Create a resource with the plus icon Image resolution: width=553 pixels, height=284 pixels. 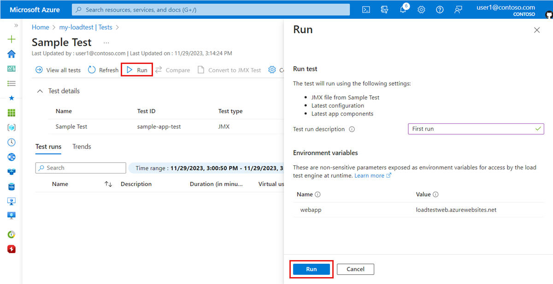pos(11,39)
